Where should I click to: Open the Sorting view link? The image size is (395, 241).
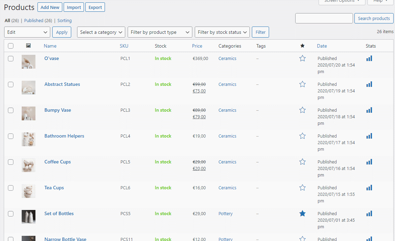[64, 21]
